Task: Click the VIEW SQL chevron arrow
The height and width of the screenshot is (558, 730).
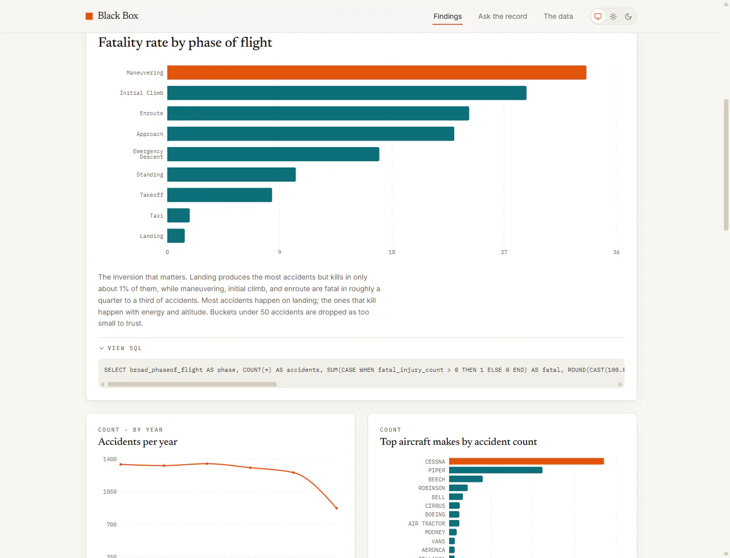Action: pos(101,348)
